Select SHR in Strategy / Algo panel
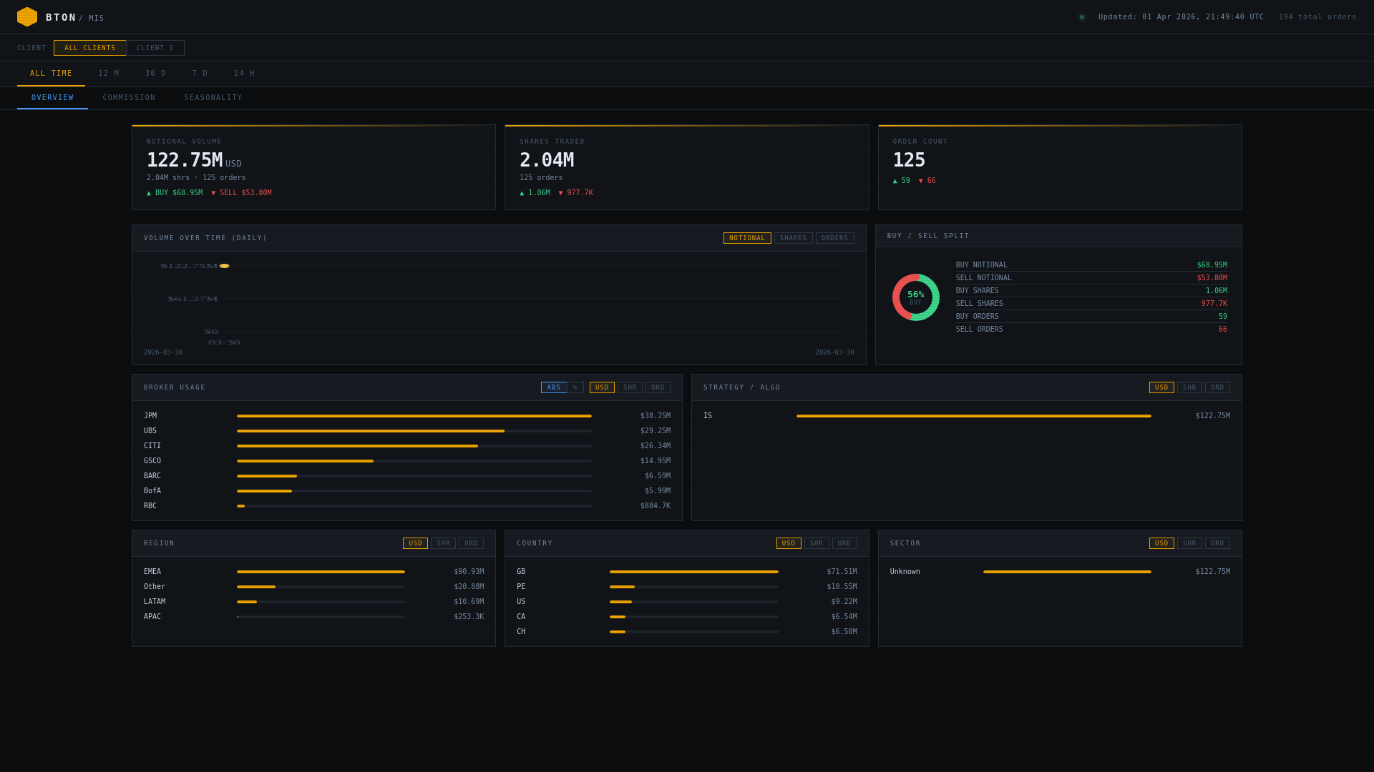This screenshot has height=772, width=1374. coord(1189,387)
